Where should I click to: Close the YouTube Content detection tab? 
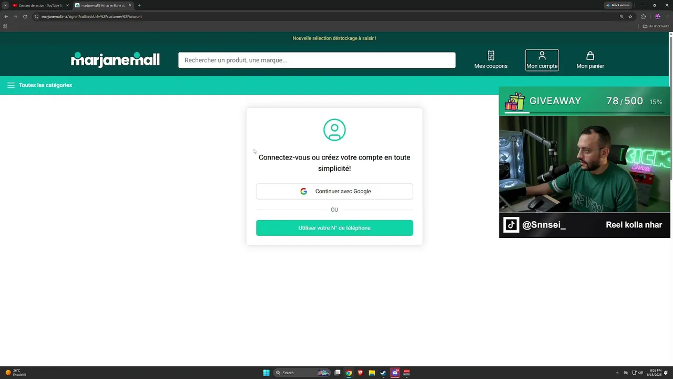tap(67, 5)
